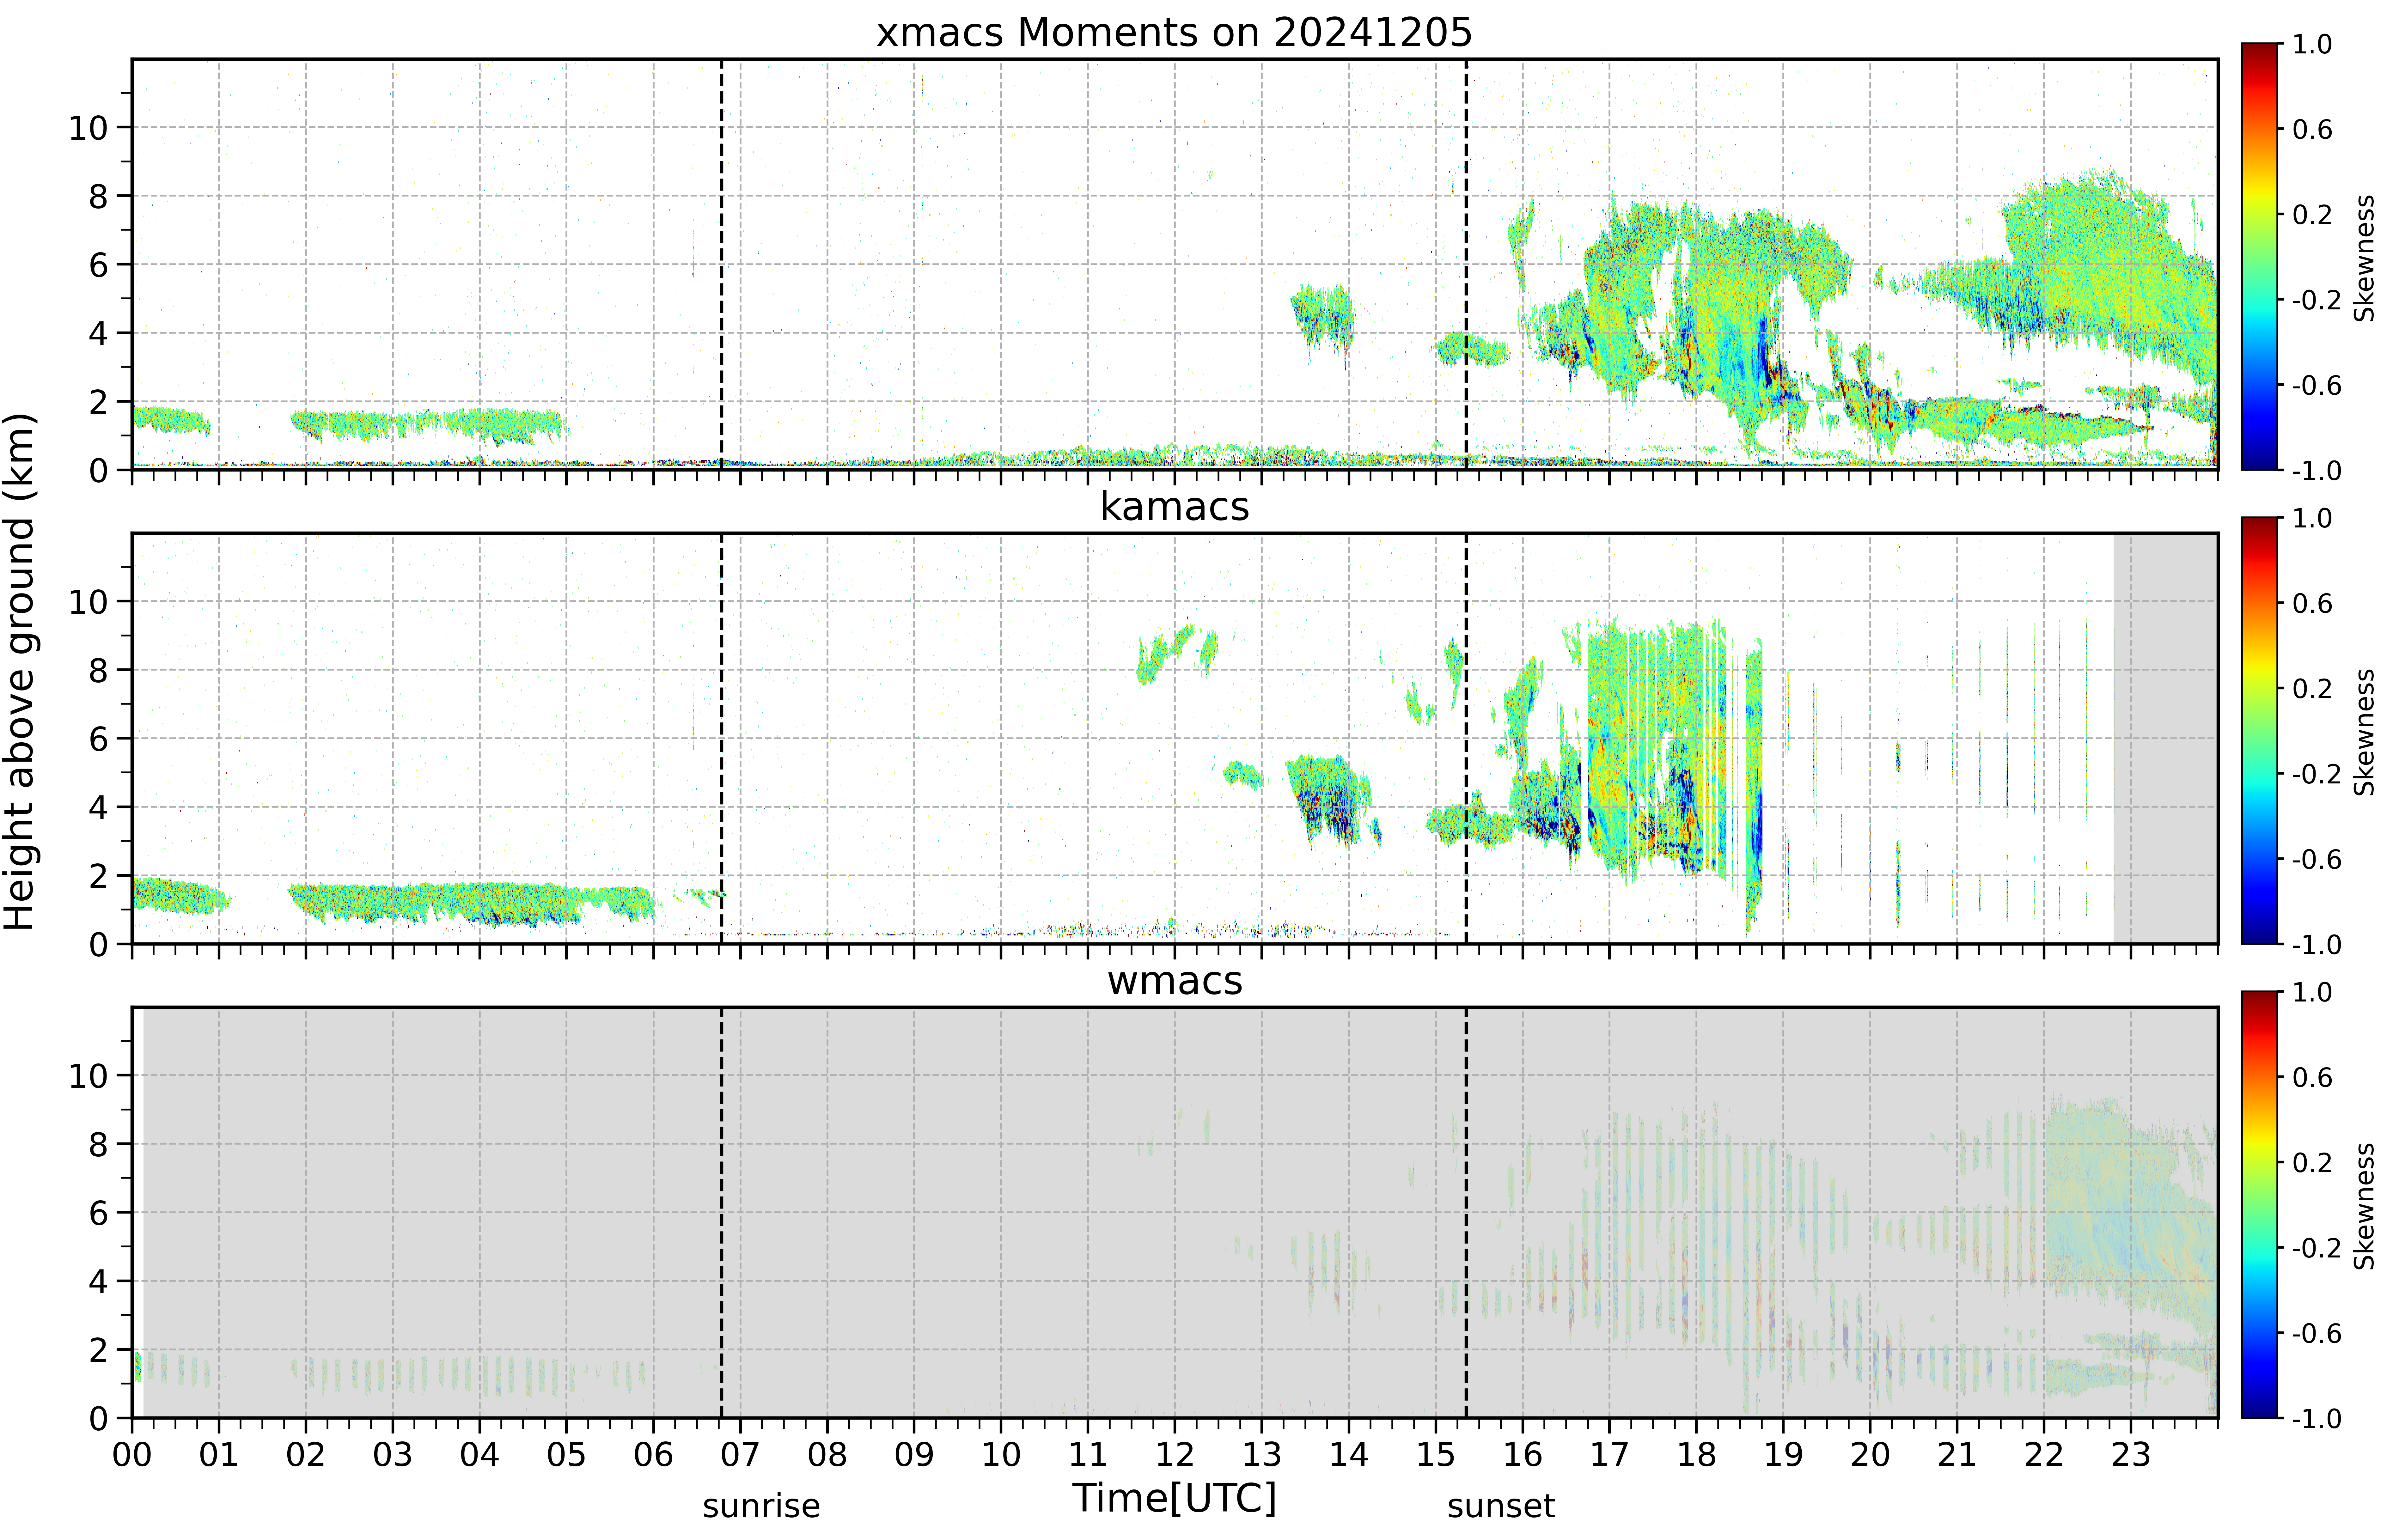This screenshot has height=1540, width=2393.
Task: Click the title 'xmacs Moments on 20241205'
Action: pos(1174,32)
